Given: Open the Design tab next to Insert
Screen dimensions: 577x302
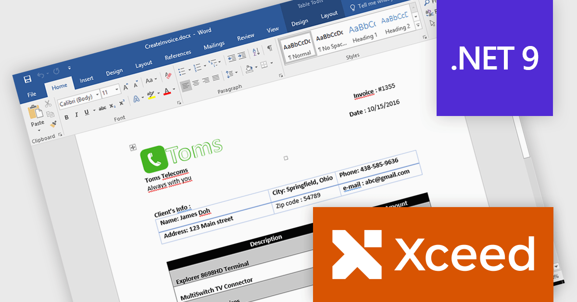Looking at the screenshot, I should pyautogui.click(x=114, y=72).
